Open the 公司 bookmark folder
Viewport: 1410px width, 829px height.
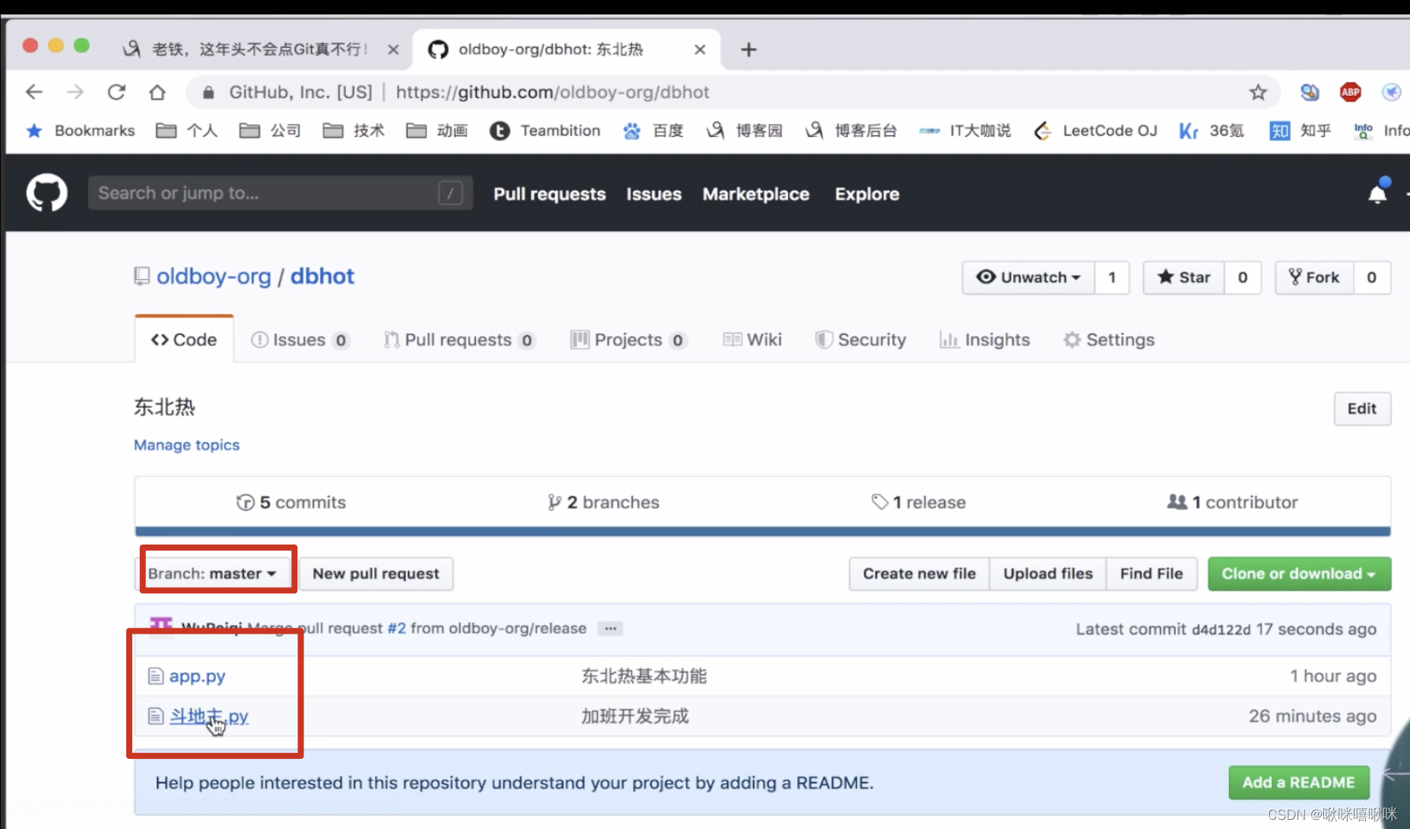[x=270, y=131]
